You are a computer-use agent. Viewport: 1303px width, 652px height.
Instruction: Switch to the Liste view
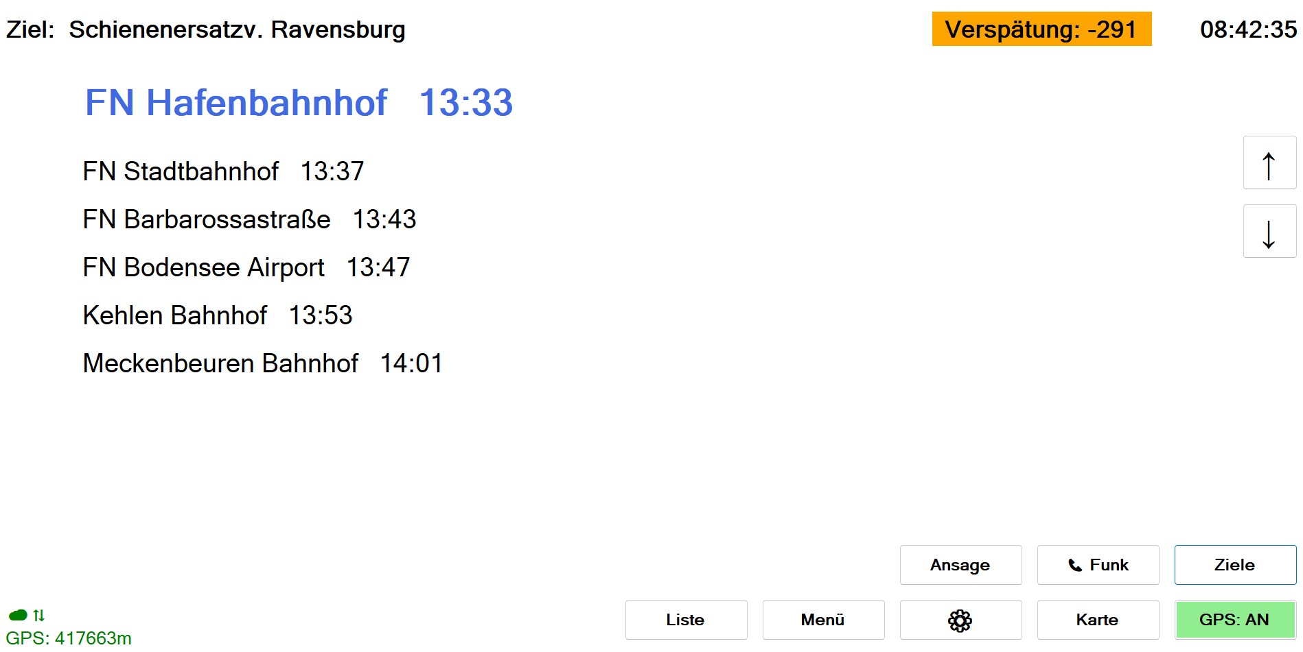685,620
